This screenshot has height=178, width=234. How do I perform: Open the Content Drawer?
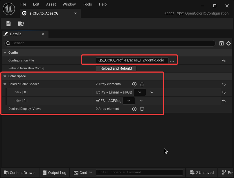20,173
